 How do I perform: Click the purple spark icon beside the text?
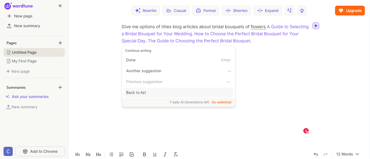pyautogui.click(x=316, y=26)
